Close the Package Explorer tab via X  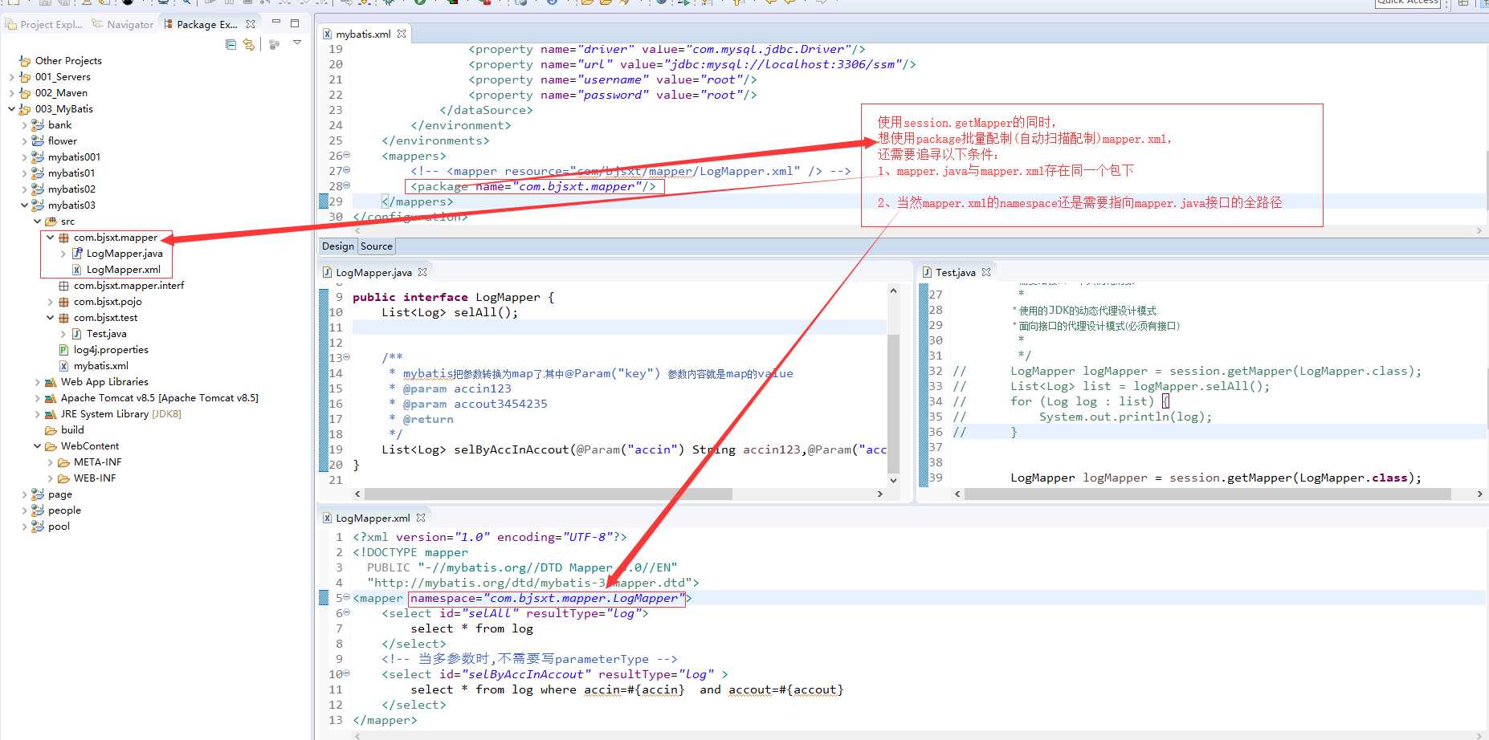coord(251,24)
